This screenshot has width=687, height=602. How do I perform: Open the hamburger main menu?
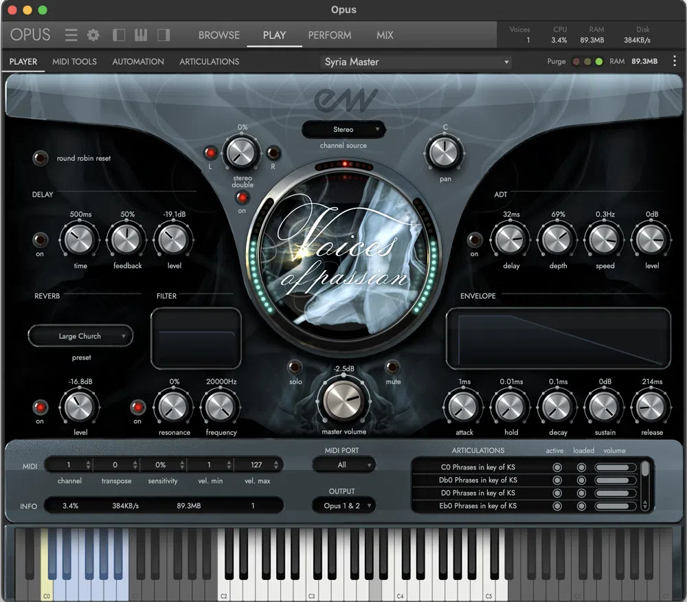coord(71,35)
